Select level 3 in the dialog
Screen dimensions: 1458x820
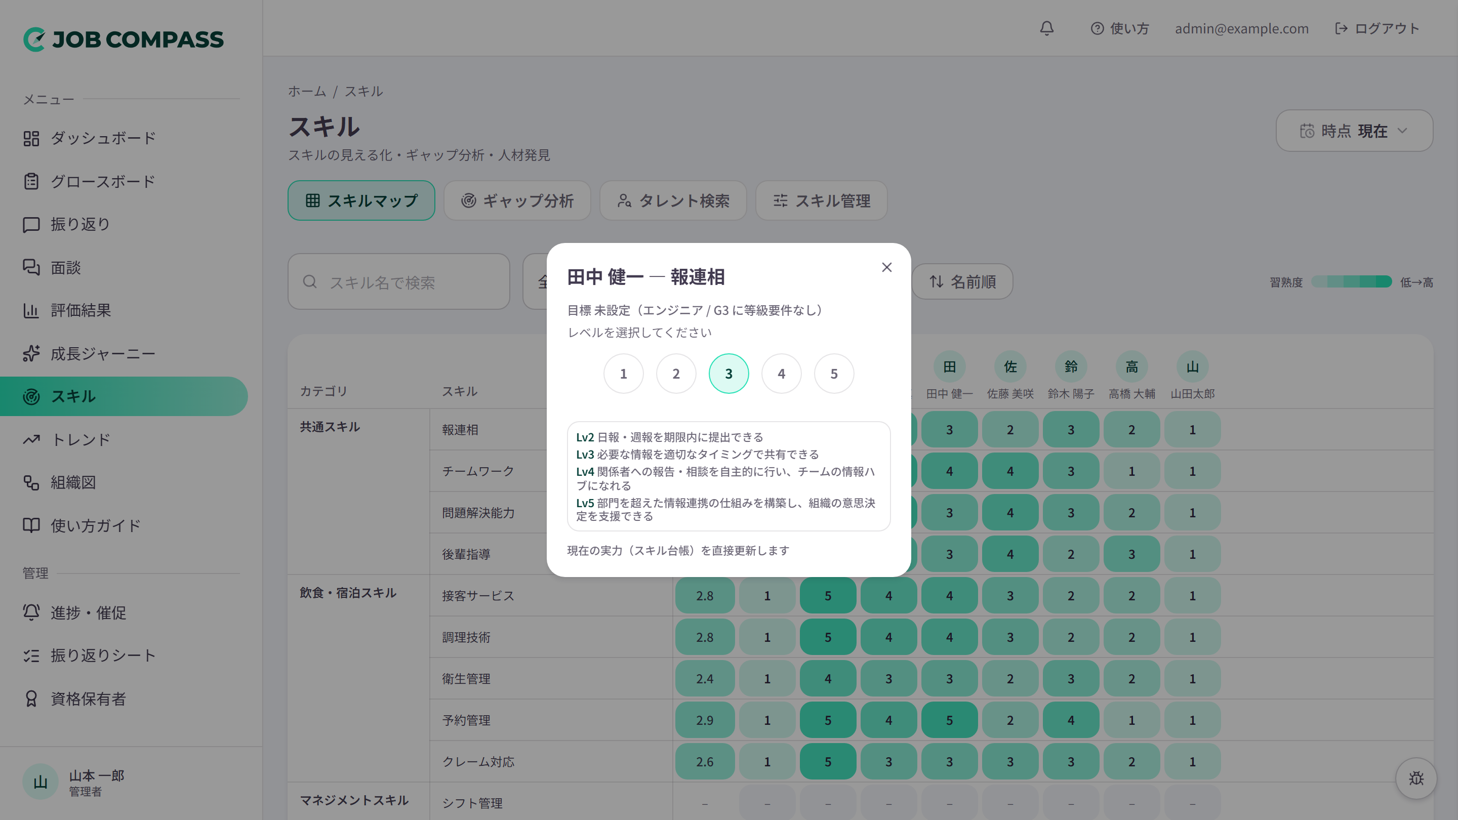coord(728,374)
